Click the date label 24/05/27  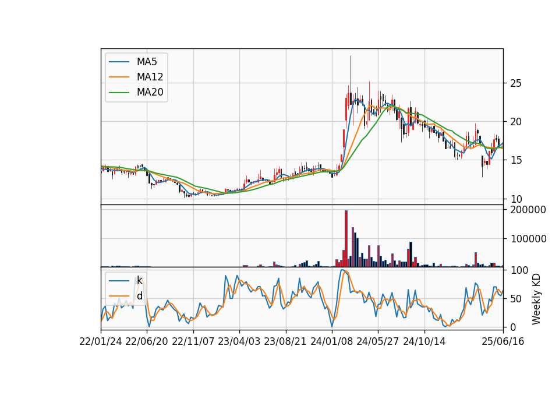click(x=378, y=341)
